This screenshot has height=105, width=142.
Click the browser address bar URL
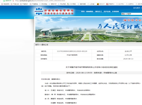[40, 1]
